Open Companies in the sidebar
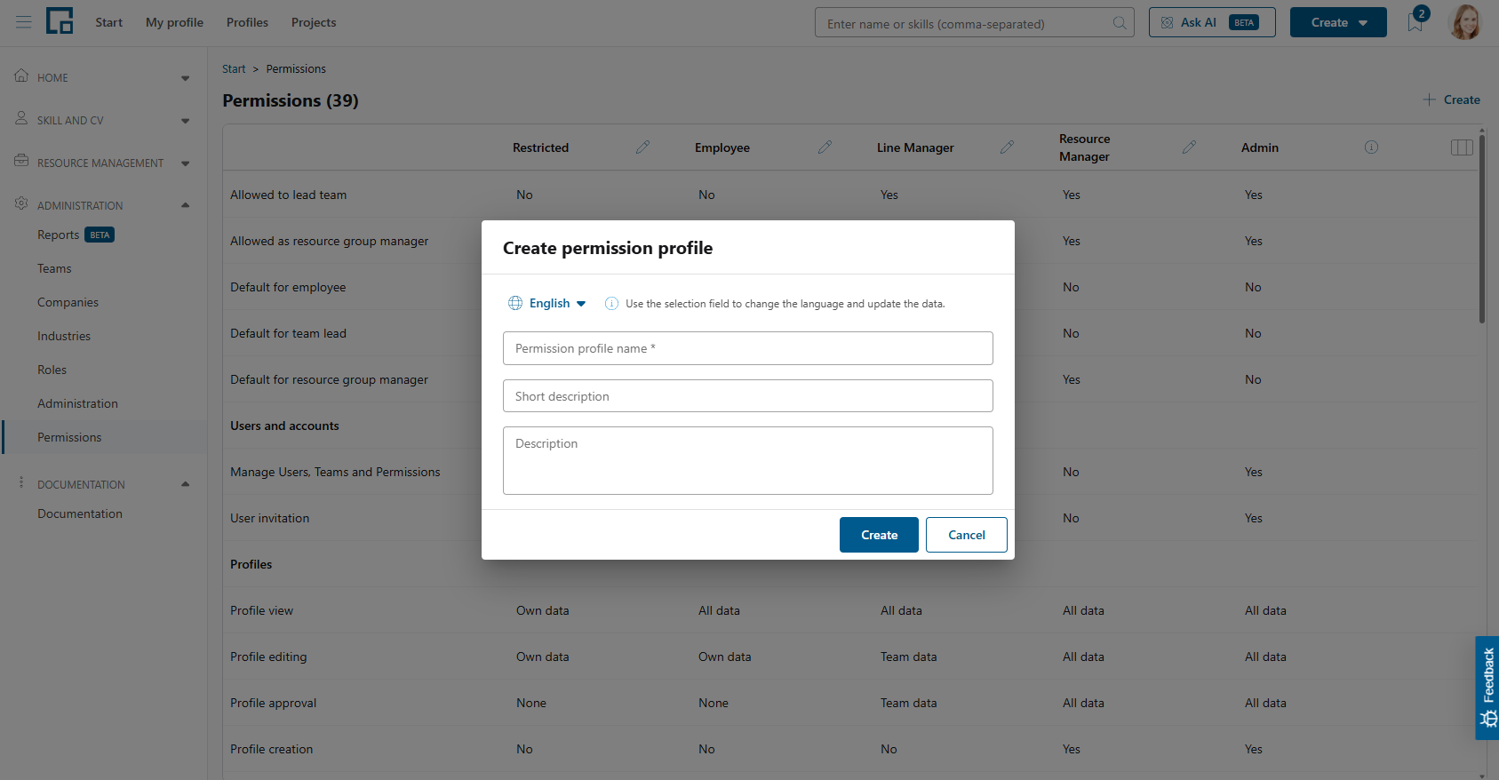 click(68, 302)
